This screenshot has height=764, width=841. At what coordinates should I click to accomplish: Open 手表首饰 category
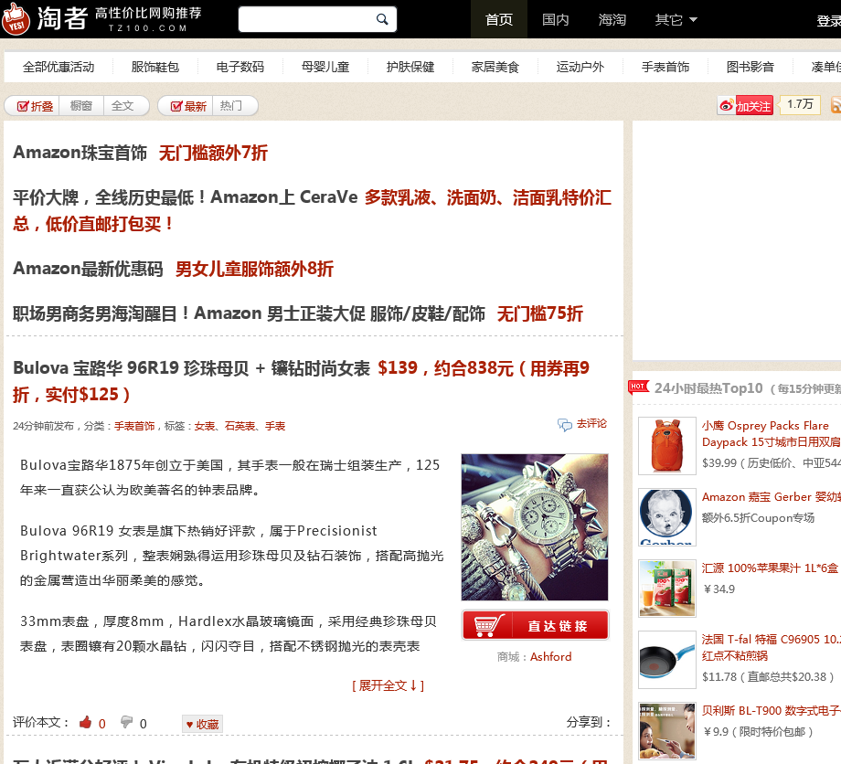665,67
